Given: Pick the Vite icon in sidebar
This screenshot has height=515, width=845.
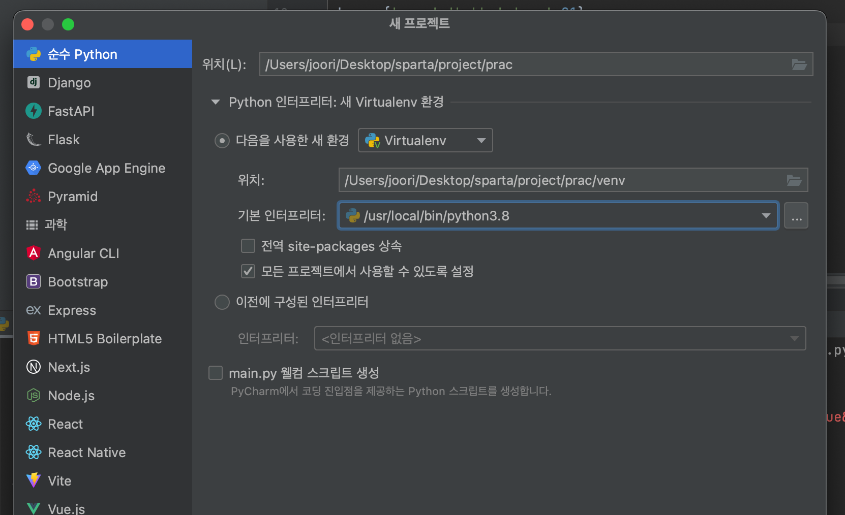Looking at the screenshot, I should (34, 480).
